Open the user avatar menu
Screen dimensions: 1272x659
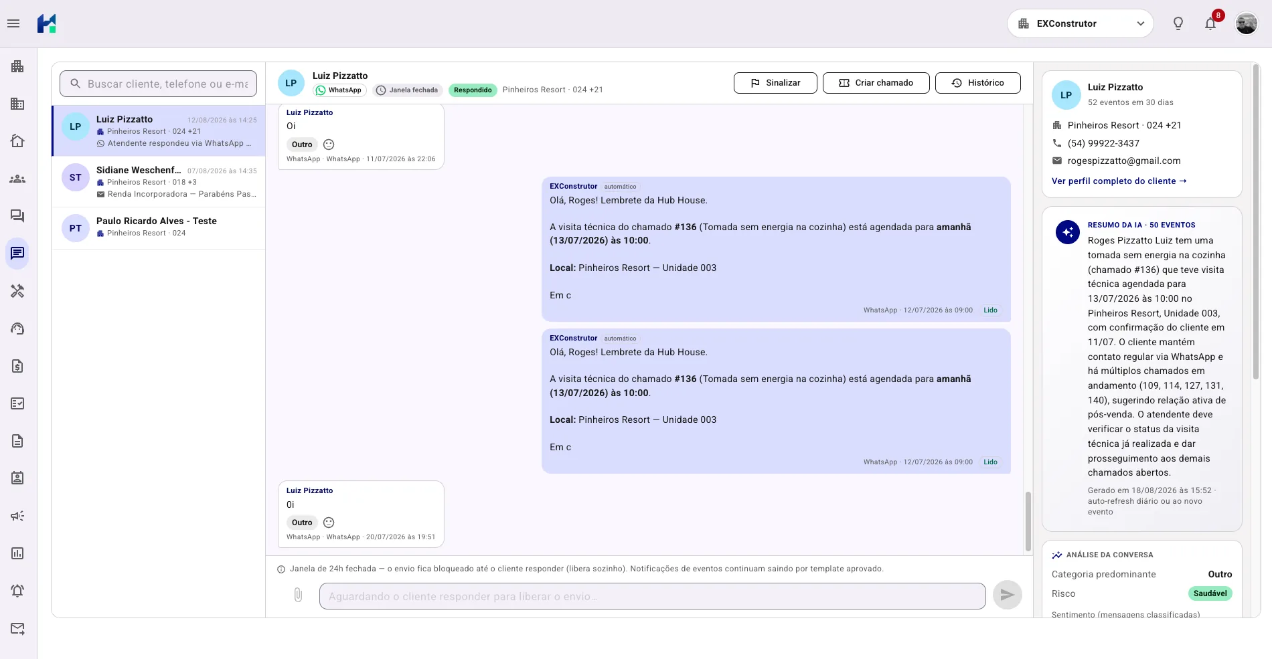tap(1247, 23)
